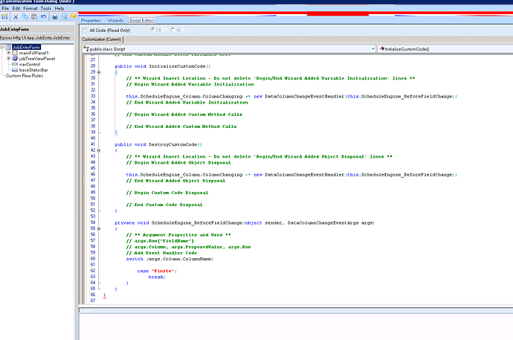Click the baseStatusBar node icon

tap(15, 70)
